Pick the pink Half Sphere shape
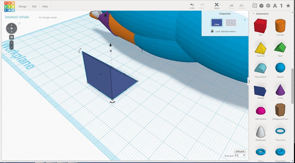Screen dimensions: 295x163 260,110
